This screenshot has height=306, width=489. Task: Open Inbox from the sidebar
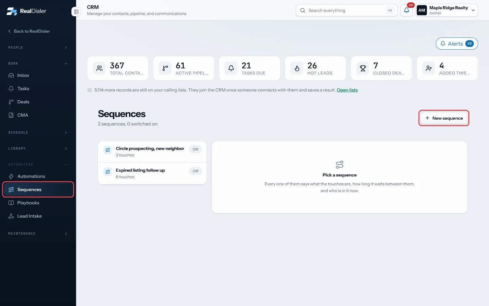[x=38, y=75]
